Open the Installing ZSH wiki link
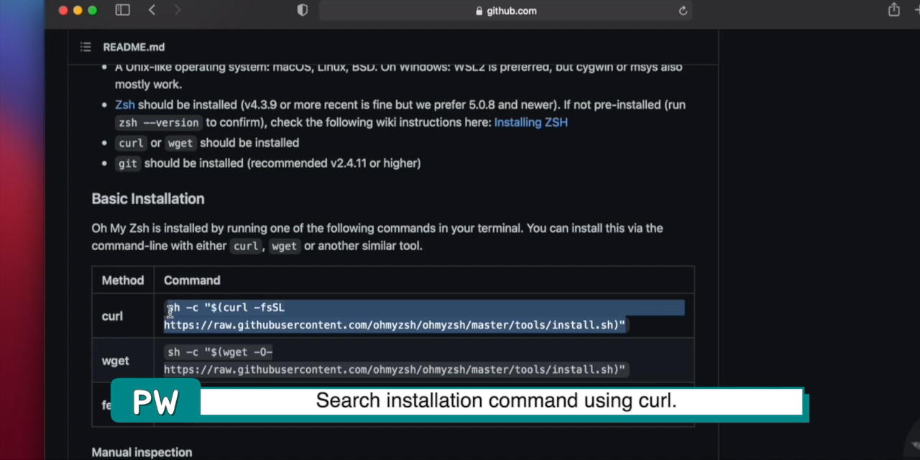The height and width of the screenshot is (460, 920). coord(530,122)
